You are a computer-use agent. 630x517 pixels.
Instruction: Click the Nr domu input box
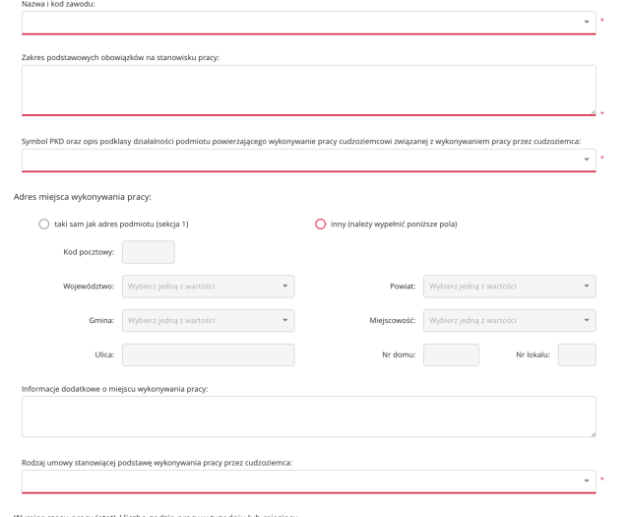tap(451, 355)
